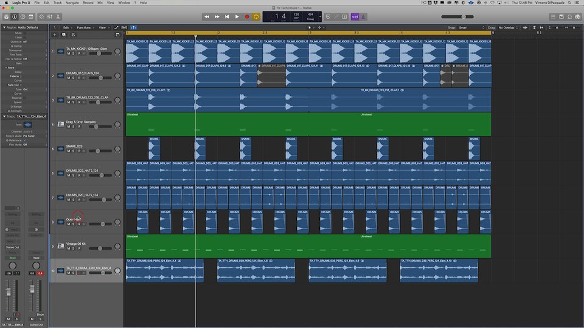
Task: Toggle the Metronome button
Action: tap(363, 17)
